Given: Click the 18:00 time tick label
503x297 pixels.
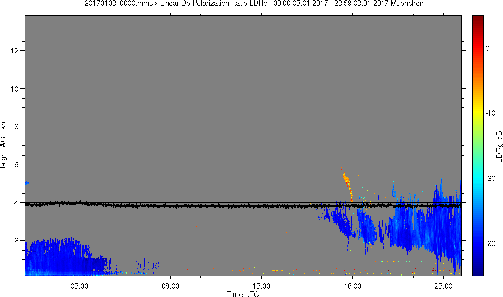Looking at the screenshot, I should 353,286.
